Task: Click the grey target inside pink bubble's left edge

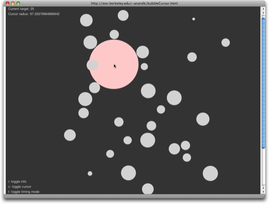Action: (93, 65)
